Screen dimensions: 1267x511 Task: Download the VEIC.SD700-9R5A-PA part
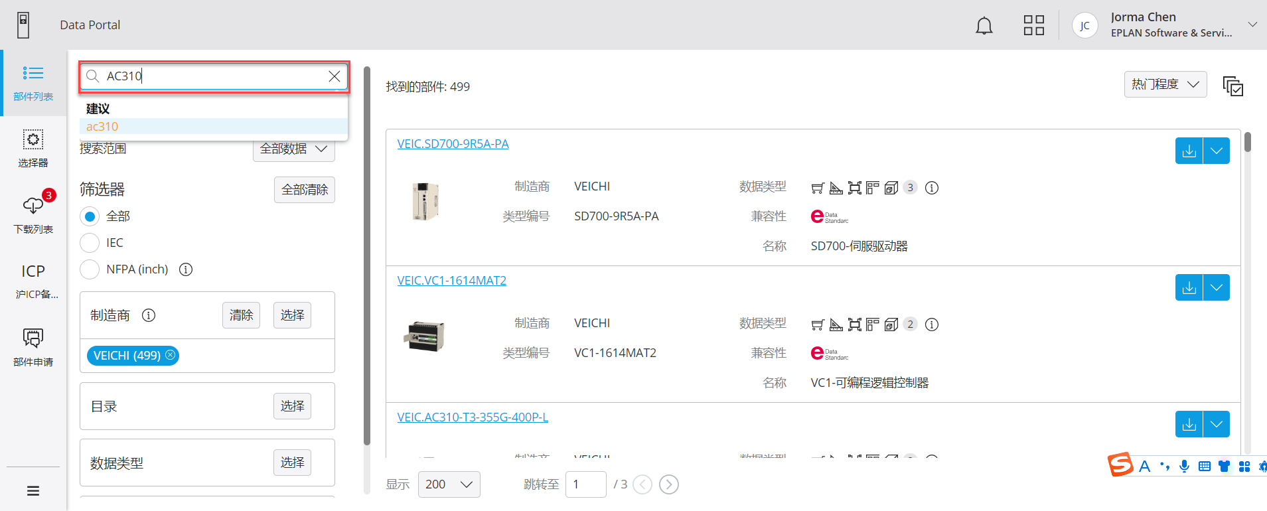(1189, 151)
